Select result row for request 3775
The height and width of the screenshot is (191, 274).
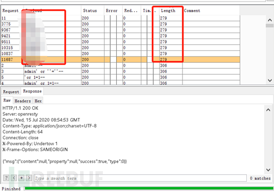[x=120, y=24]
